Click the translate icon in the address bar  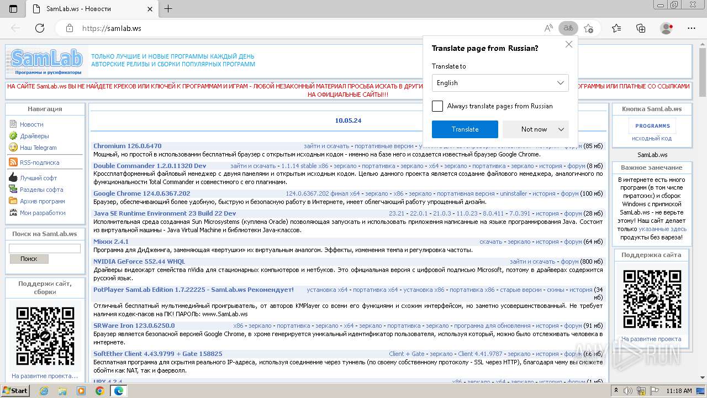coord(568,28)
